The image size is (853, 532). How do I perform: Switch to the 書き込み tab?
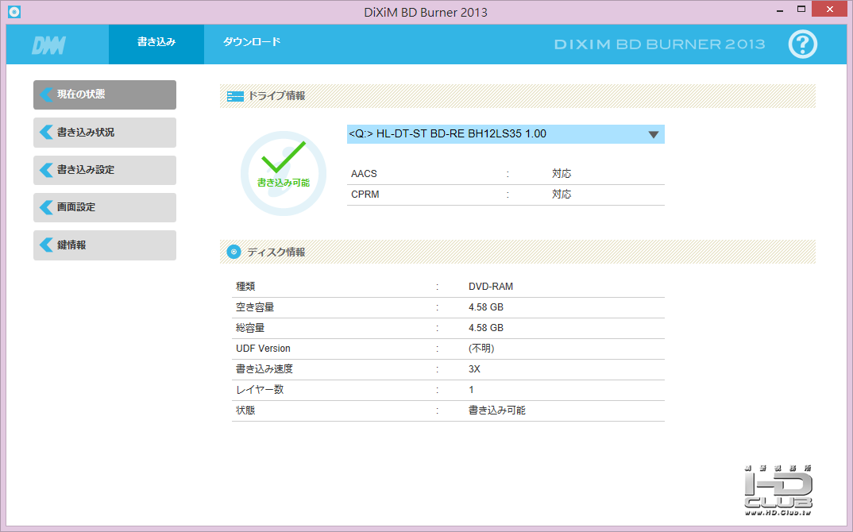pyautogui.click(x=156, y=44)
